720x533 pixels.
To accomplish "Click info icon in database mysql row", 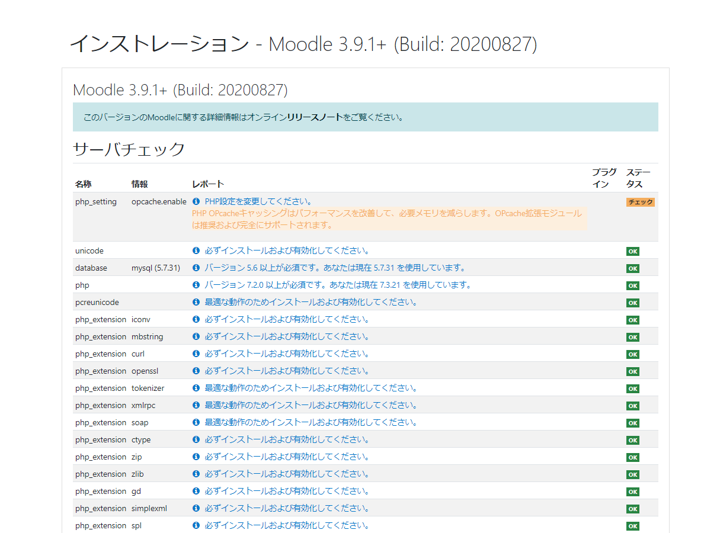I will 196,268.
